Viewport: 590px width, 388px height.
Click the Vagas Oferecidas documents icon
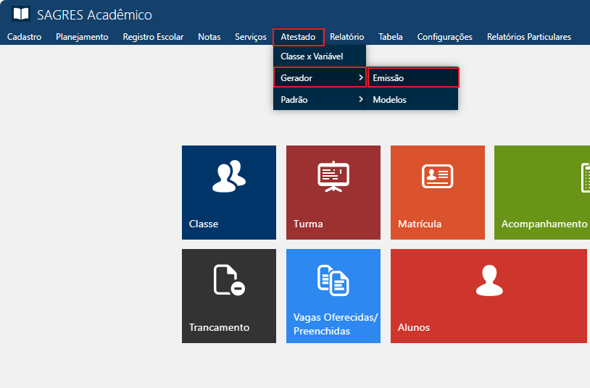point(333,280)
